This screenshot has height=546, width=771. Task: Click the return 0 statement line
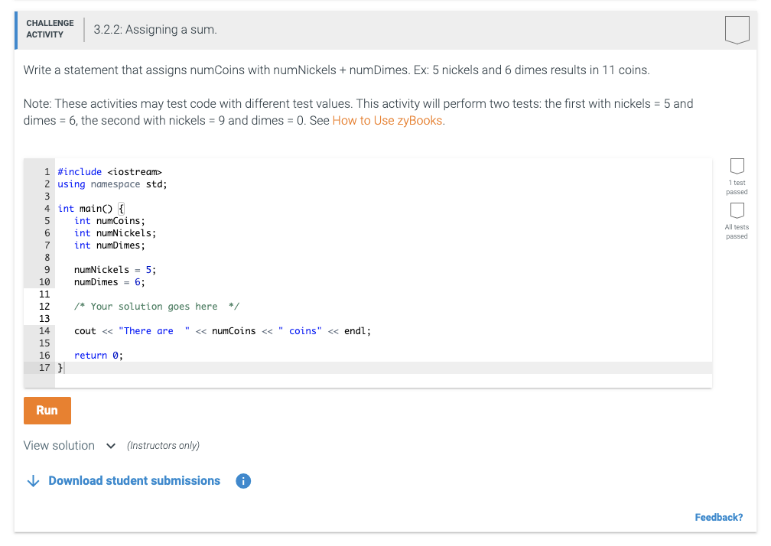point(98,356)
